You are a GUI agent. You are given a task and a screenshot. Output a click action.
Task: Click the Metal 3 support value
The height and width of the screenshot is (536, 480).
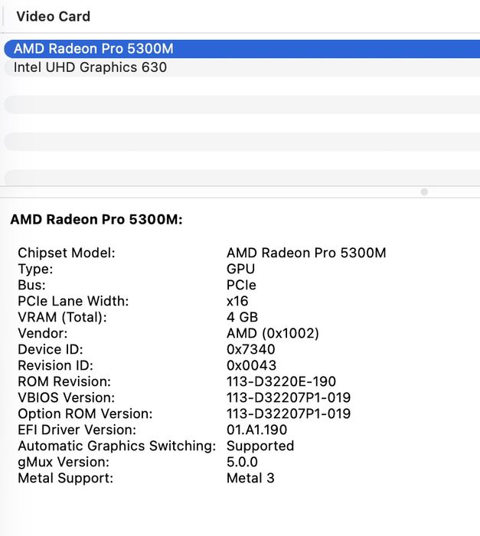pyautogui.click(x=250, y=478)
